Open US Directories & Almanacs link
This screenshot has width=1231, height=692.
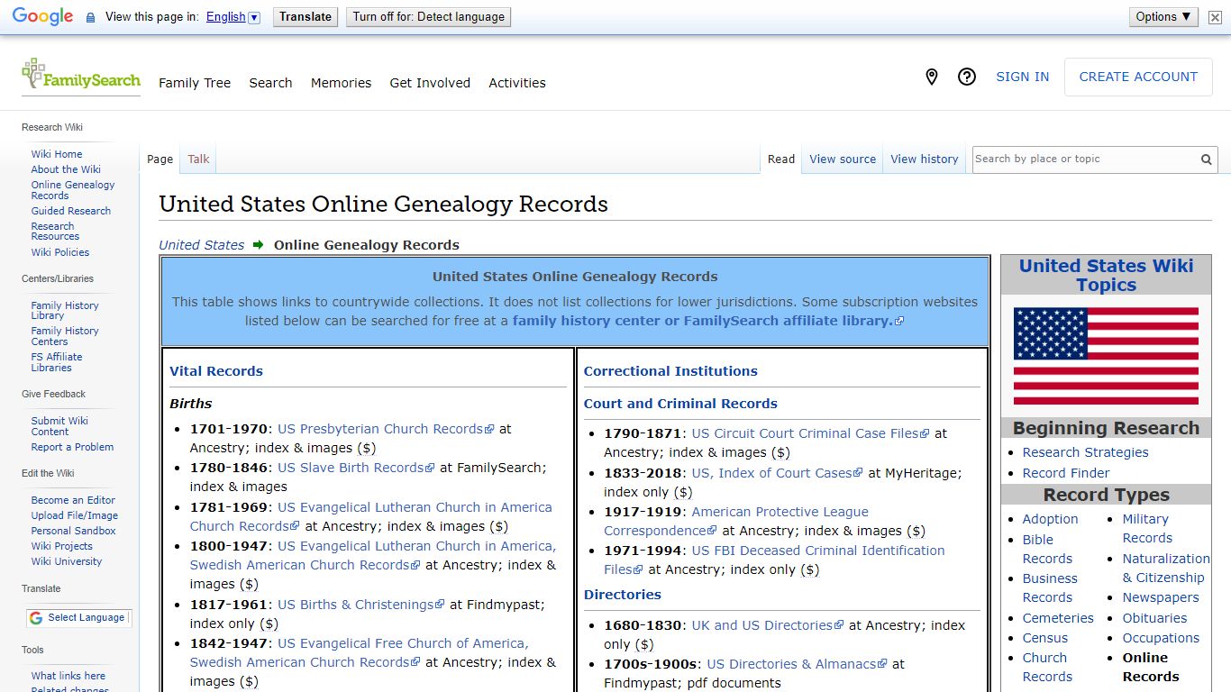tap(797, 664)
